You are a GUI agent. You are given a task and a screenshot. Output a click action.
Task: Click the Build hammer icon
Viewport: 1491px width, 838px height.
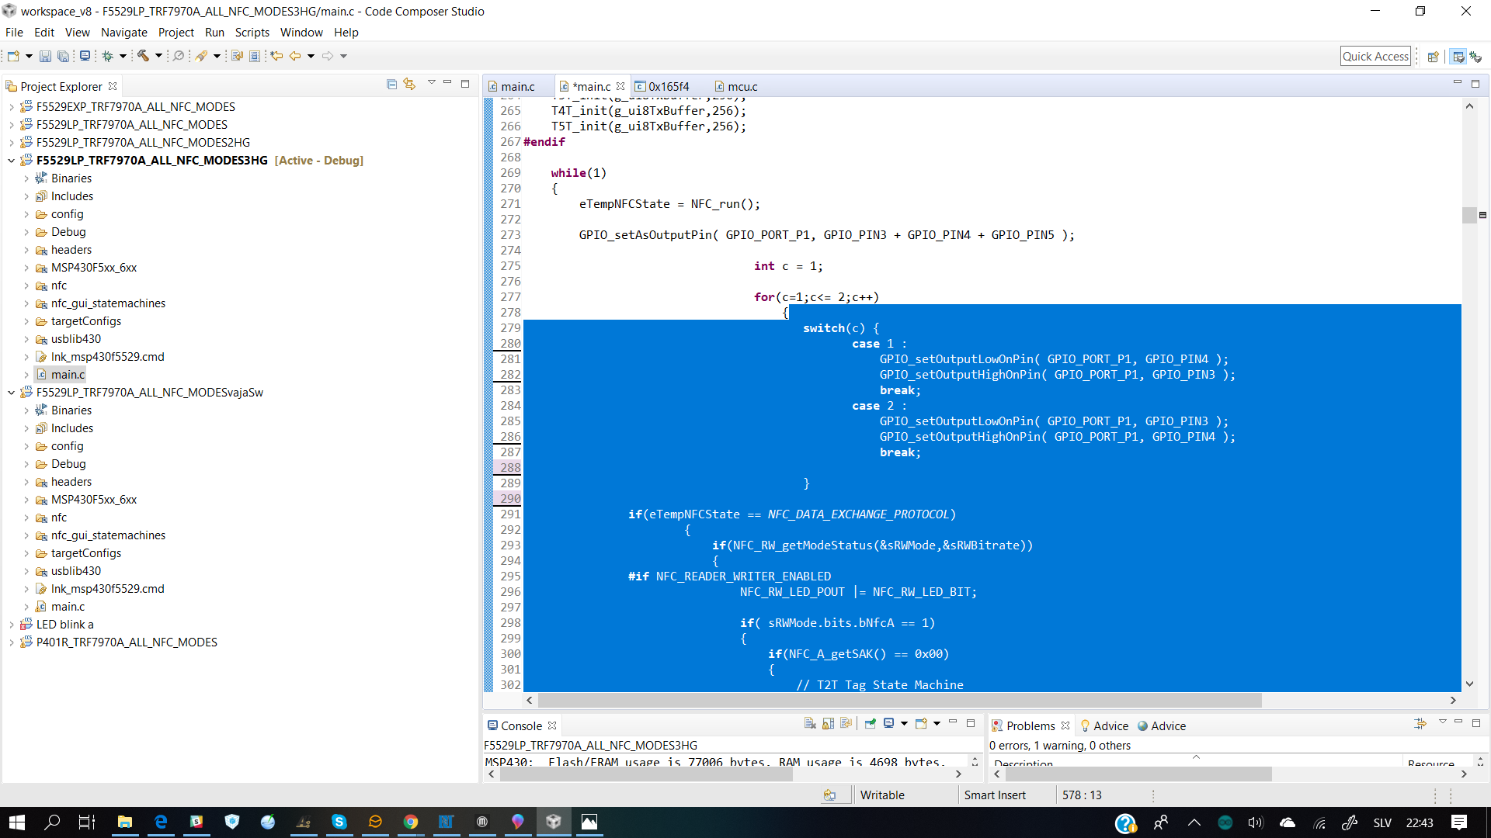[143, 56]
